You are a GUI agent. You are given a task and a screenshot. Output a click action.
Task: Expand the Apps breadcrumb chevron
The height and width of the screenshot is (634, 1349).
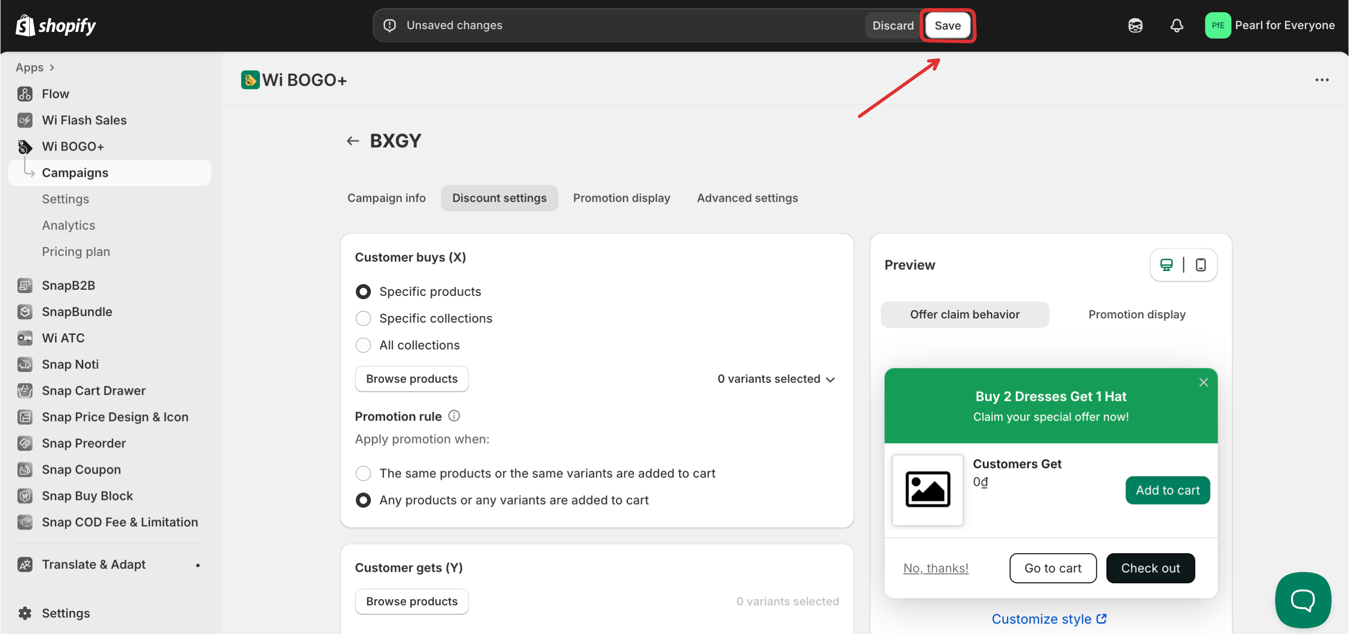click(x=52, y=67)
